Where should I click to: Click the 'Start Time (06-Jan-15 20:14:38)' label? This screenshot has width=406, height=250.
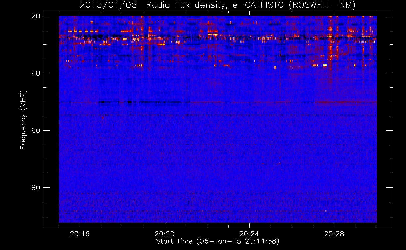(x=218, y=241)
